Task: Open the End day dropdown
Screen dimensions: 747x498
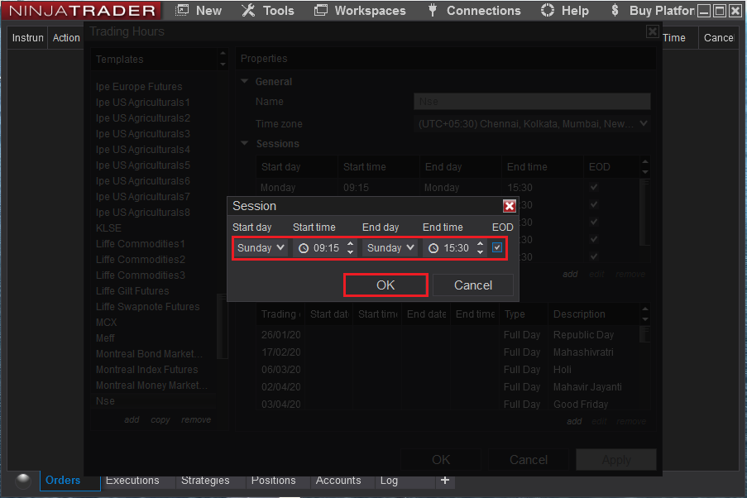Action: (390, 248)
